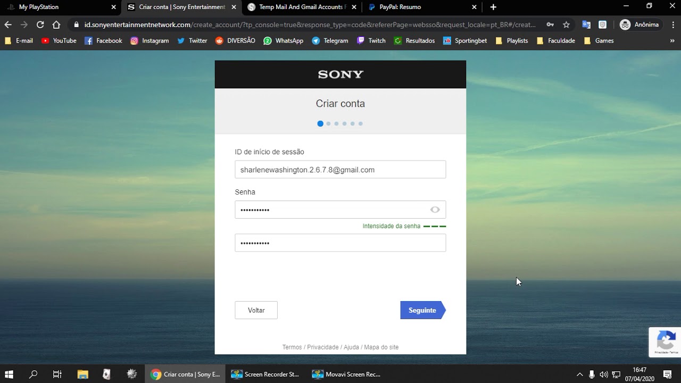Go to the browser home page
This screenshot has width=681, height=383.
coord(56,24)
